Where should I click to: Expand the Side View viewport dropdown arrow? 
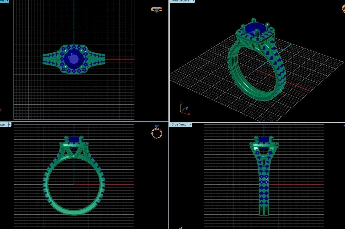coord(190,124)
